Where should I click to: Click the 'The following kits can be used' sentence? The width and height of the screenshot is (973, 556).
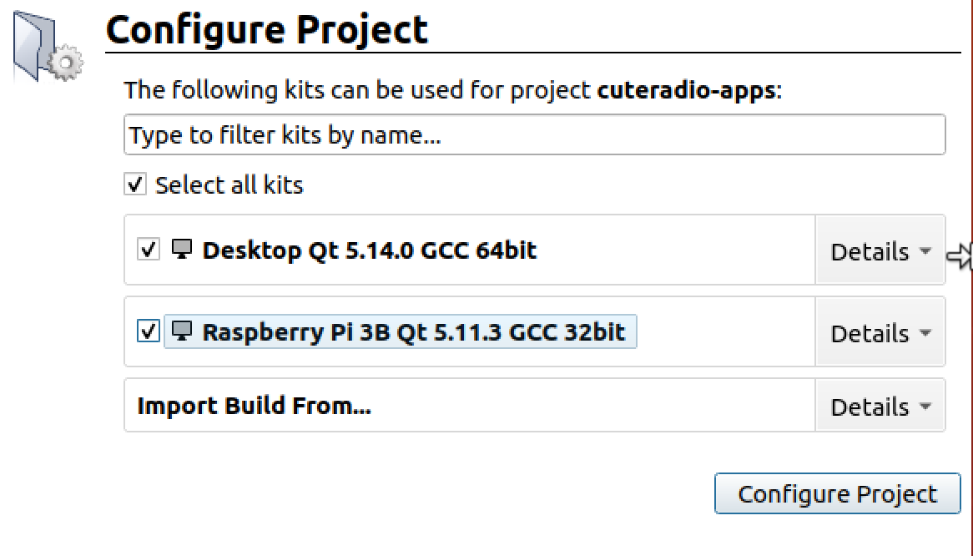point(359,90)
